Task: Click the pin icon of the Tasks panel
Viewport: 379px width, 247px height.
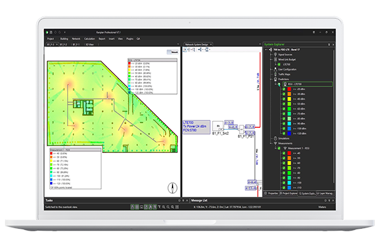Action: coord(183,201)
